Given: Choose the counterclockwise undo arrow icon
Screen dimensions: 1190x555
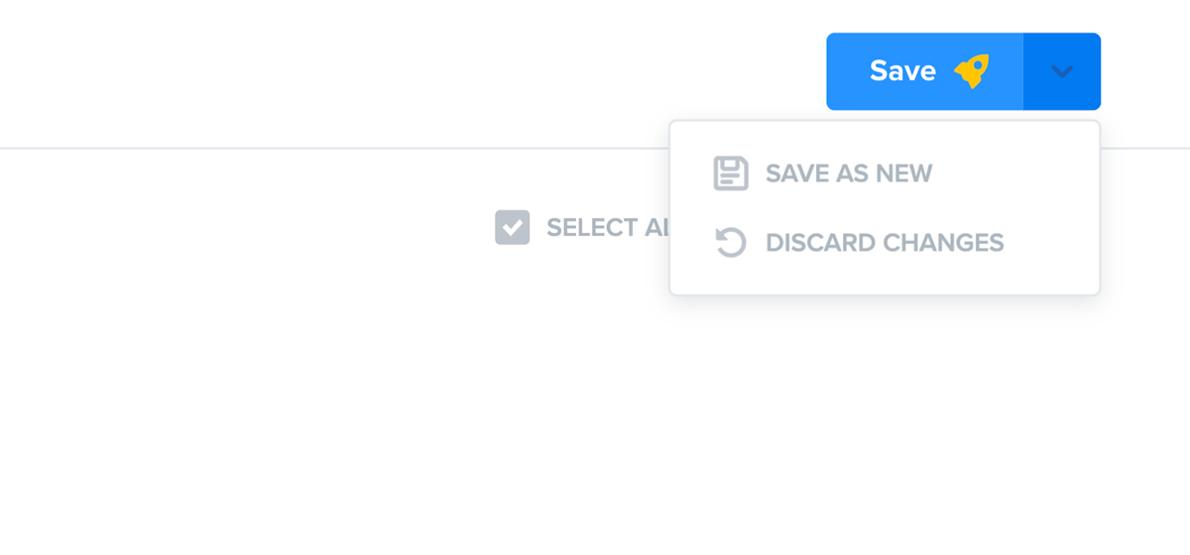Looking at the screenshot, I should pyautogui.click(x=731, y=243).
